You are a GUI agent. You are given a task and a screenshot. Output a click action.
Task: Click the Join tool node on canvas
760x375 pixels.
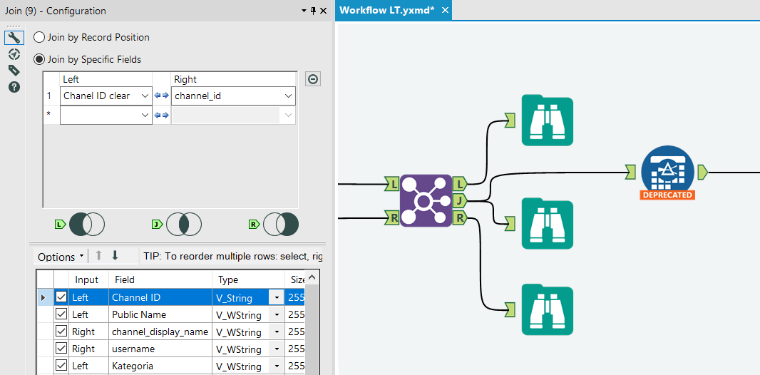426,201
